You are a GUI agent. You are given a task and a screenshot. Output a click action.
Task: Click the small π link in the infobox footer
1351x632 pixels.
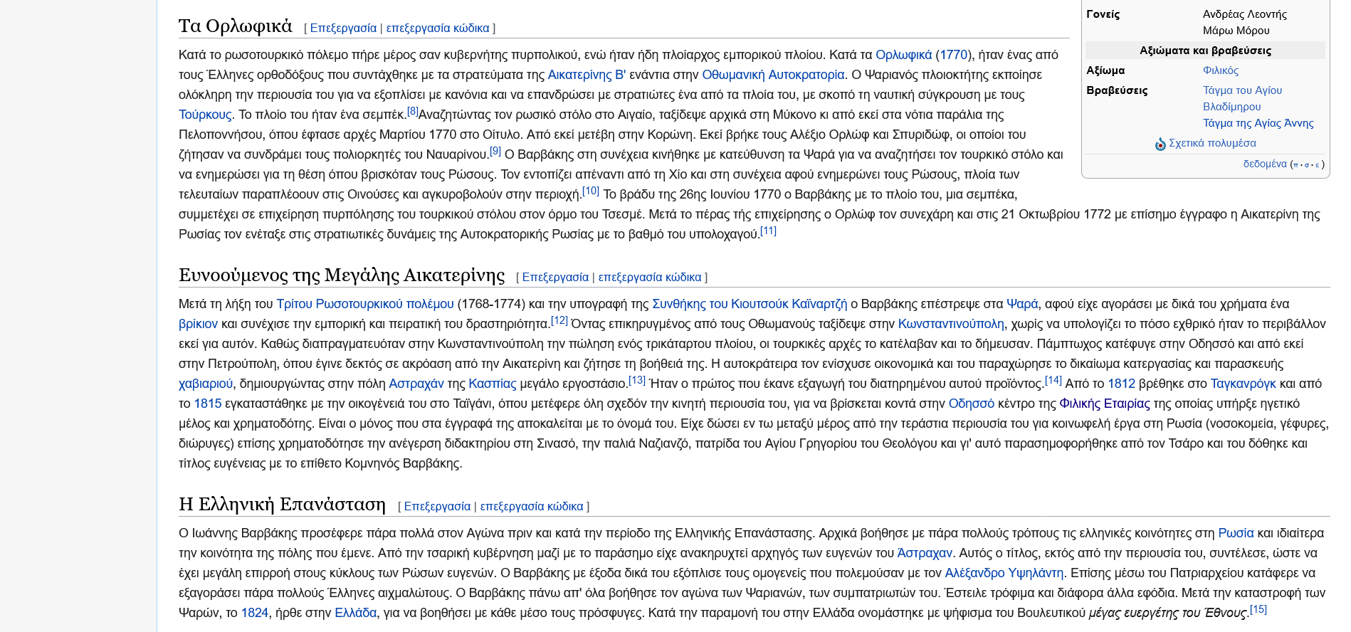1295,165
